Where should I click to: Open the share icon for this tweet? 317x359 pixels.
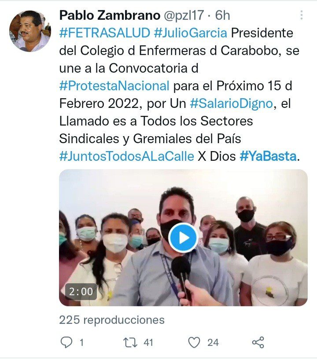click(258, 342)
